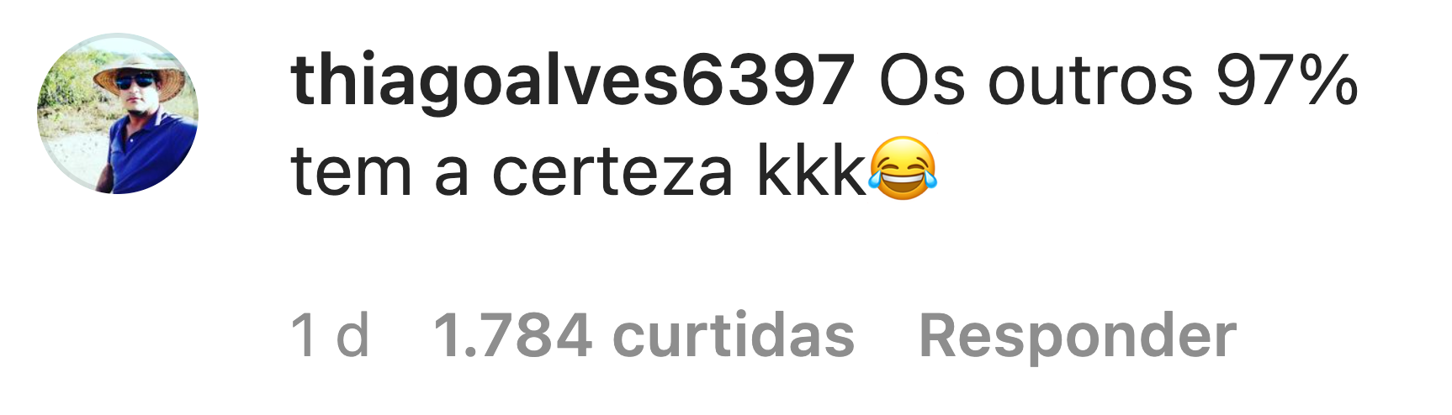Tap the circular avatar with straw hat

pyautogui.click(x=118, y=114)
